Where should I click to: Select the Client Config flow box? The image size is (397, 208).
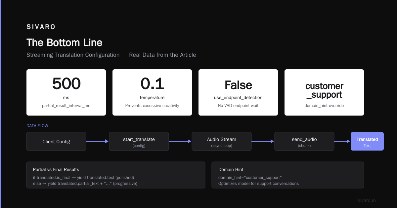(56, 141)
